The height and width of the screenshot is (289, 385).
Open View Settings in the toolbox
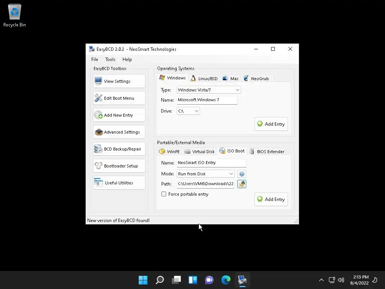pos(119,81)
